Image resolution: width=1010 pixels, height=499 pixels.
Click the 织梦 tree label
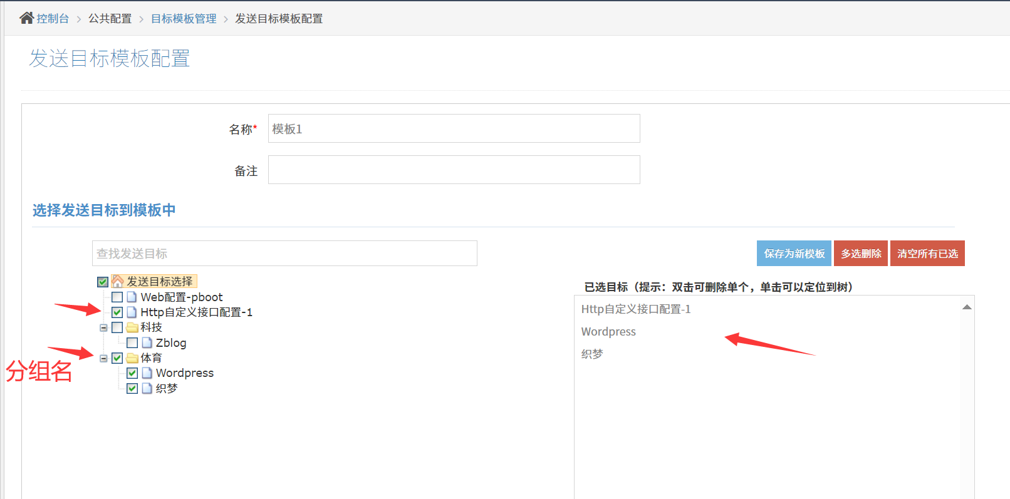[x=167, y=388]
